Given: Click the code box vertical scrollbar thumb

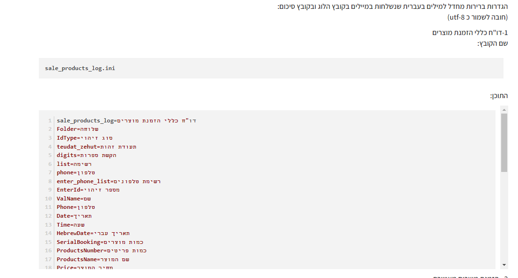Looking at the screenshot, I should tap(504, 143).
